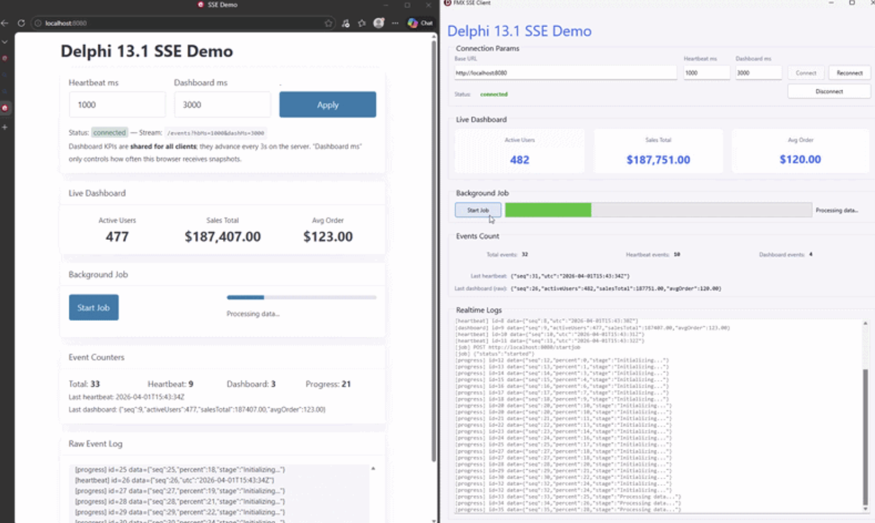Click the blue 'Delphi 13.1 SSE Demo' FMX heading
Viewport: 875px width, 523px height.
[519, 31]
